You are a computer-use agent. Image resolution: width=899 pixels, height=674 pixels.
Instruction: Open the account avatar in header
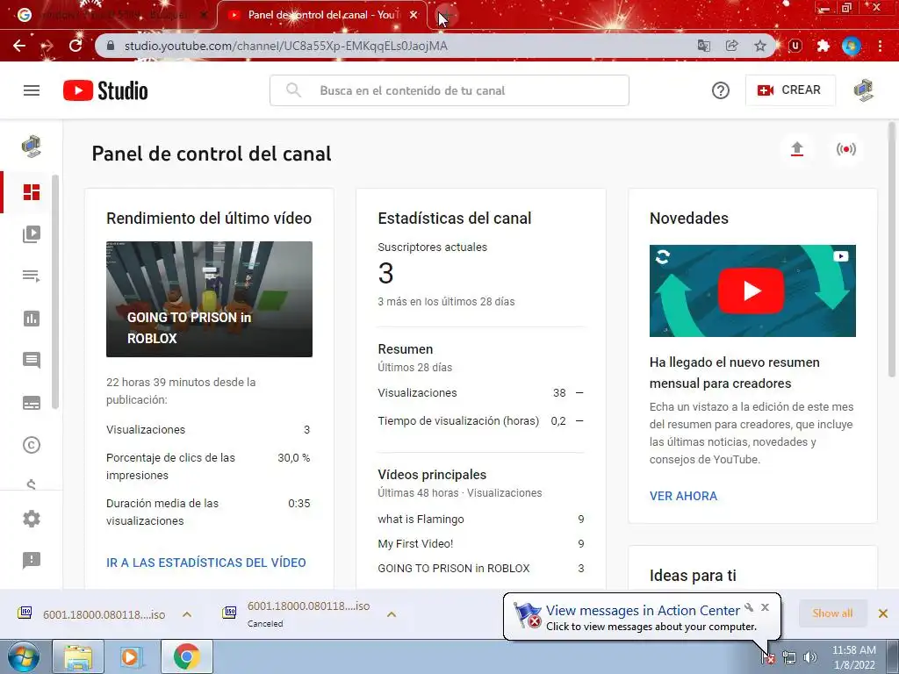pyautogui.click(x=863, y=90)
